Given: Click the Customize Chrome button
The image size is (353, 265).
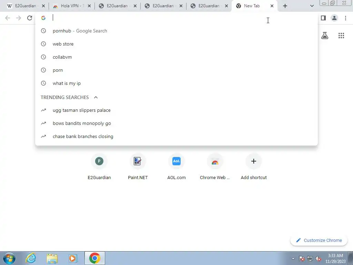Looking at the screenshot, I should 319,240.
